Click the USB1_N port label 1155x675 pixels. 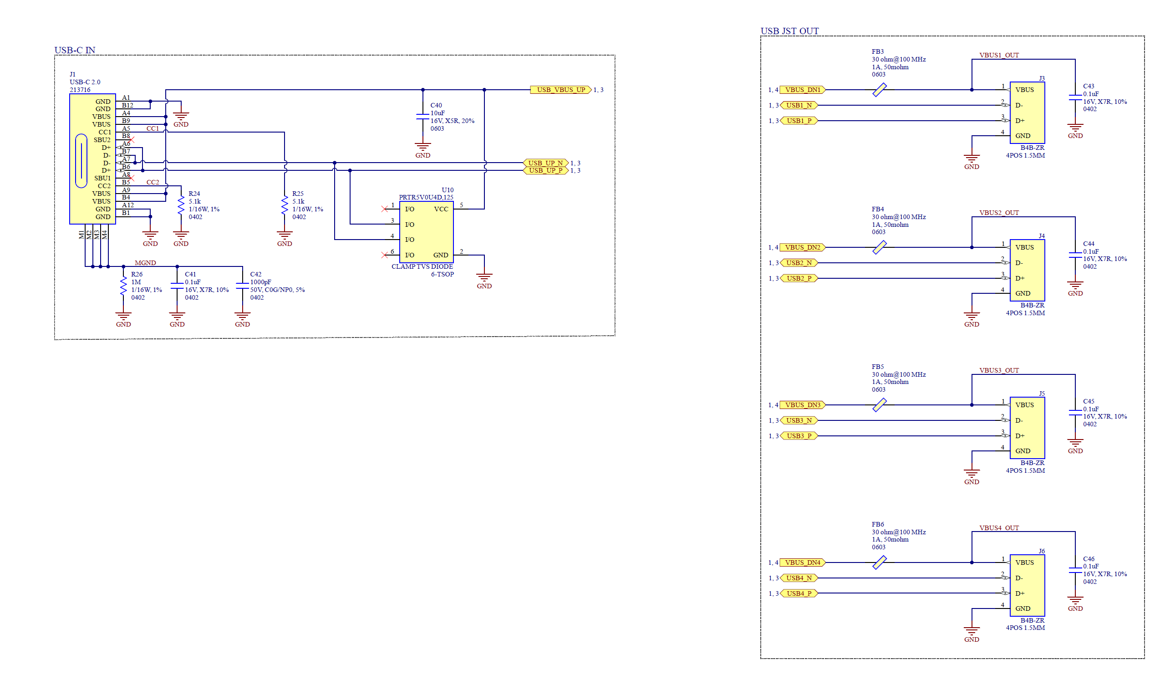tap(799, 106)
